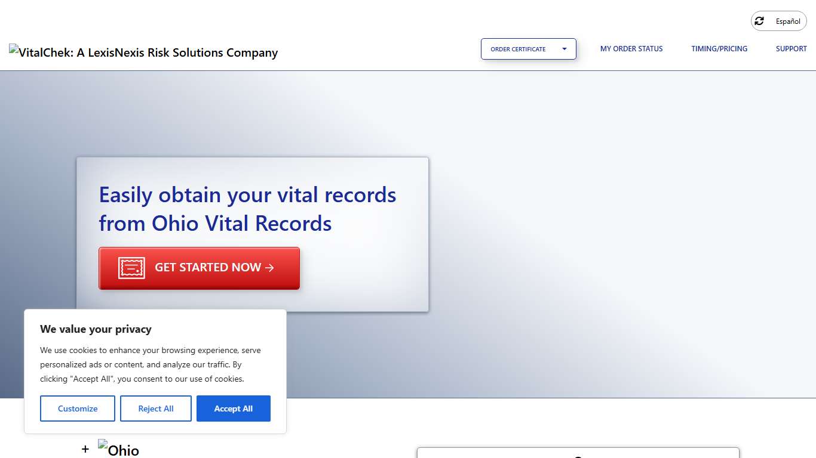Click the plus symbol beside the Ohio logo
816x458 pixels.
(85, 449)
